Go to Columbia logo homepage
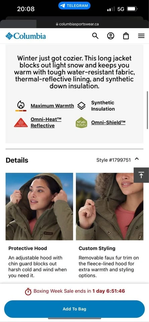Image resolution: width=149 pixels, height=322 pixels. click(x=26, y=36)
